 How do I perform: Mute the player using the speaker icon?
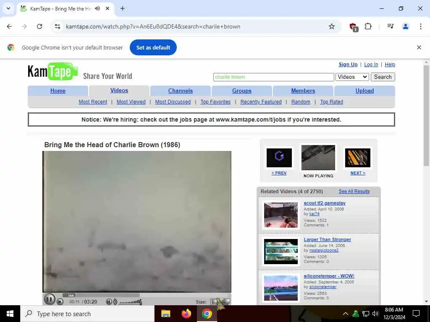pyautogui.click(x=111, y=302)
